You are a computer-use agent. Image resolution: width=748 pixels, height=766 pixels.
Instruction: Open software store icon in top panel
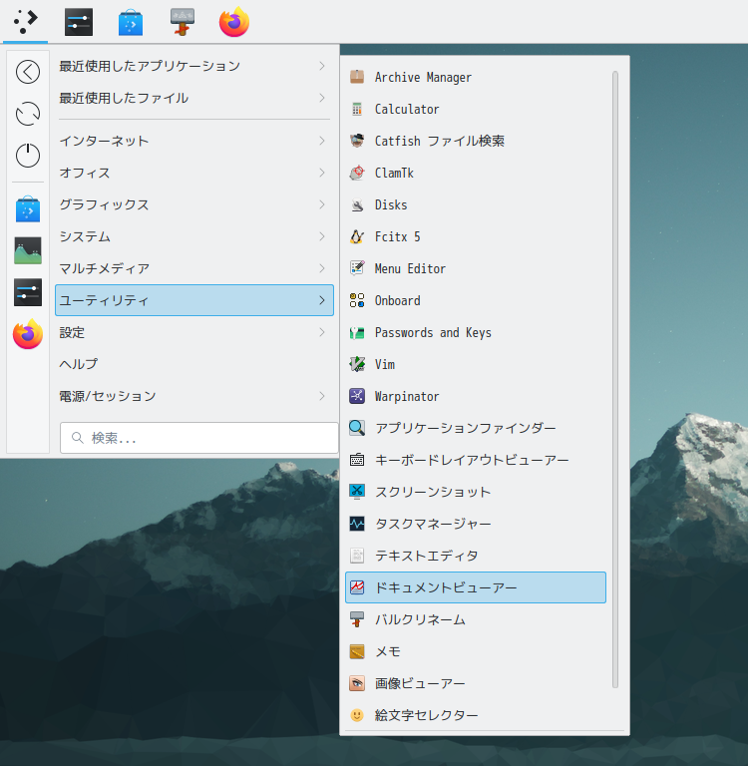pyautogui.click(x=131, y=23)
